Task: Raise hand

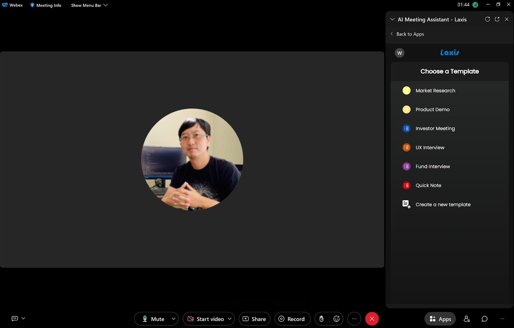Action: pos(322,319)
